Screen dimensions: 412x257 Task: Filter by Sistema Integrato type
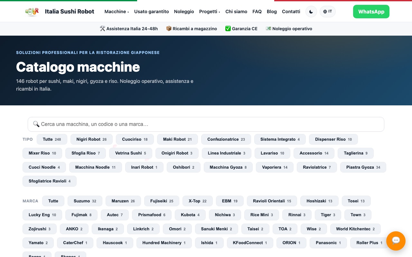(x=280, y=139)
